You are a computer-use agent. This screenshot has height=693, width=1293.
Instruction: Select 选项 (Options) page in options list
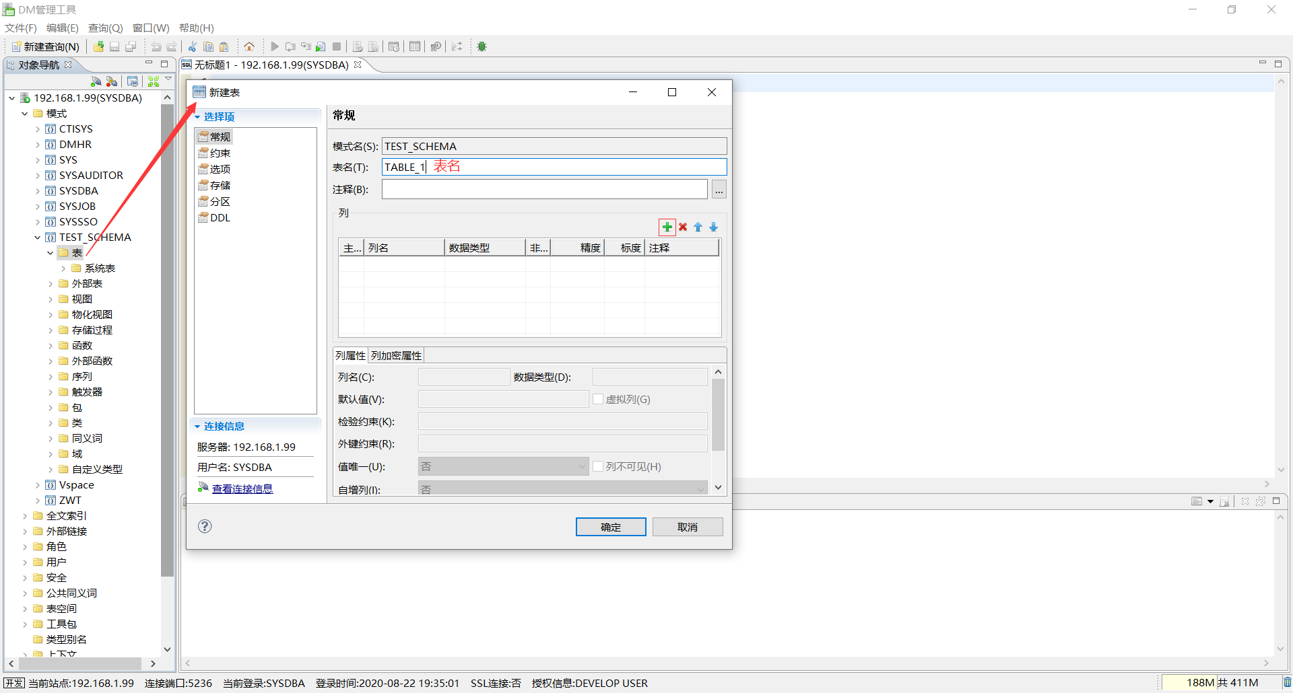coord(215,169)
